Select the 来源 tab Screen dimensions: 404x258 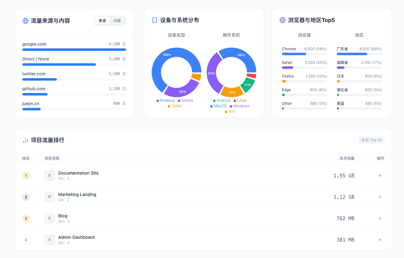pos(102,20)
